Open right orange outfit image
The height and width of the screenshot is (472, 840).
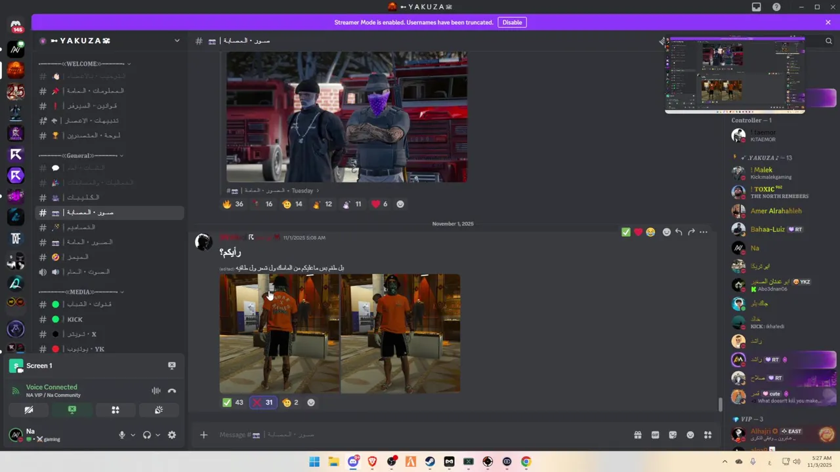400,334
